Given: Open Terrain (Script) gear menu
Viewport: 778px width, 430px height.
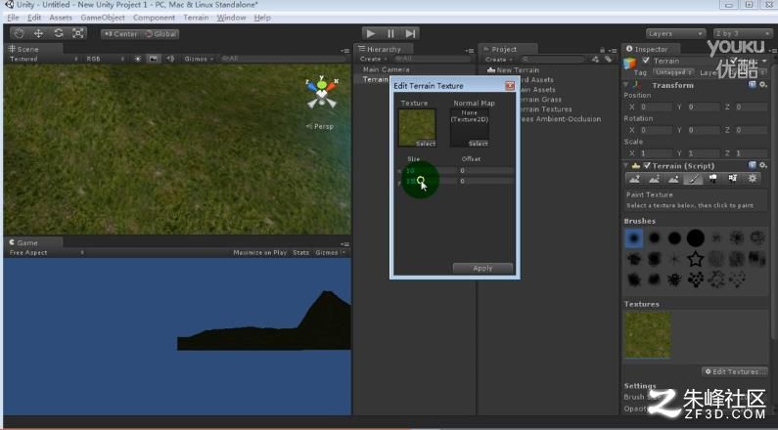Looking at the screenshot, I should click(763, 165).
